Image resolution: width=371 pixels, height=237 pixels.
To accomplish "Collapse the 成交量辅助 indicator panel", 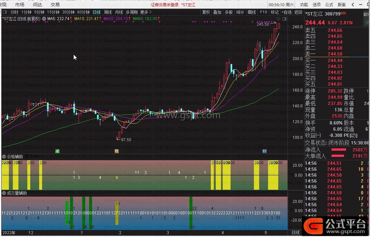I will tap(4, 193).
